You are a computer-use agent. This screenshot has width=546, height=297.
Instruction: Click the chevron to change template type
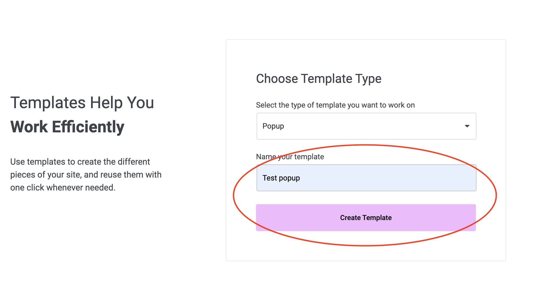[467, 126]
